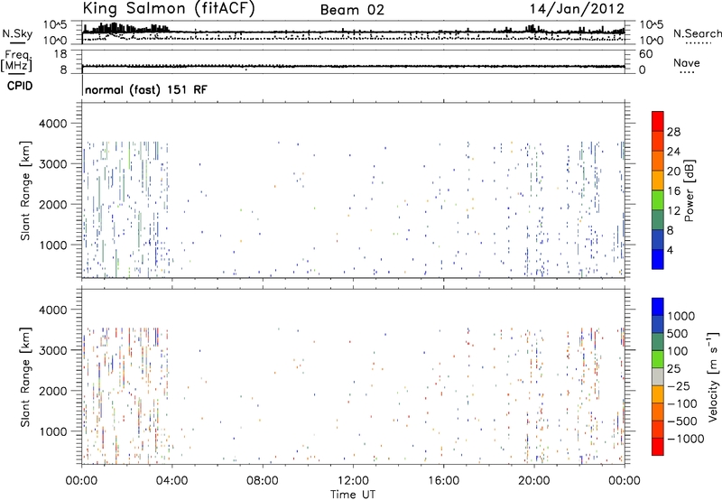Click the frequency trace line in Freq panel

pos(353,66)
